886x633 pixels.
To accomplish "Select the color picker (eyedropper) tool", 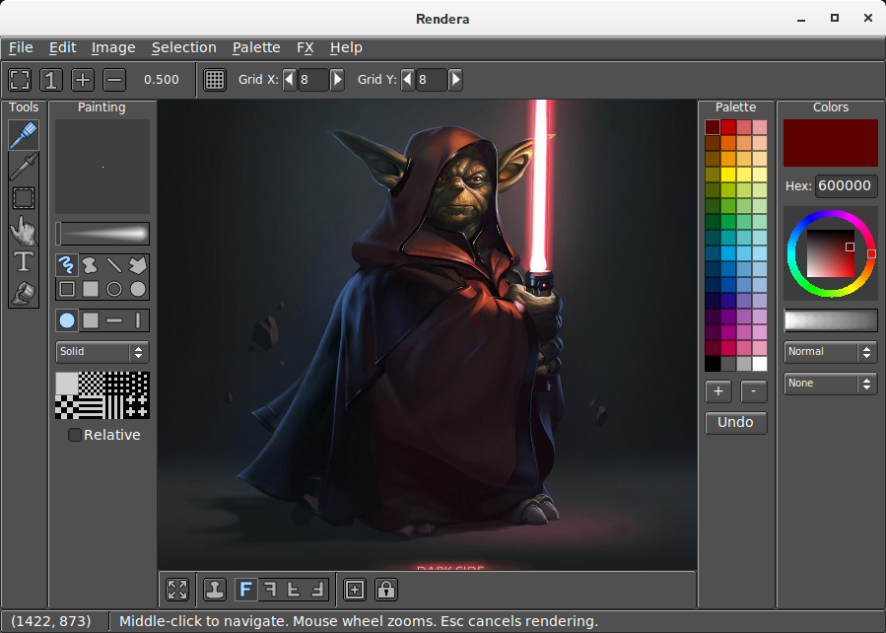I will [x=23, y=167].
